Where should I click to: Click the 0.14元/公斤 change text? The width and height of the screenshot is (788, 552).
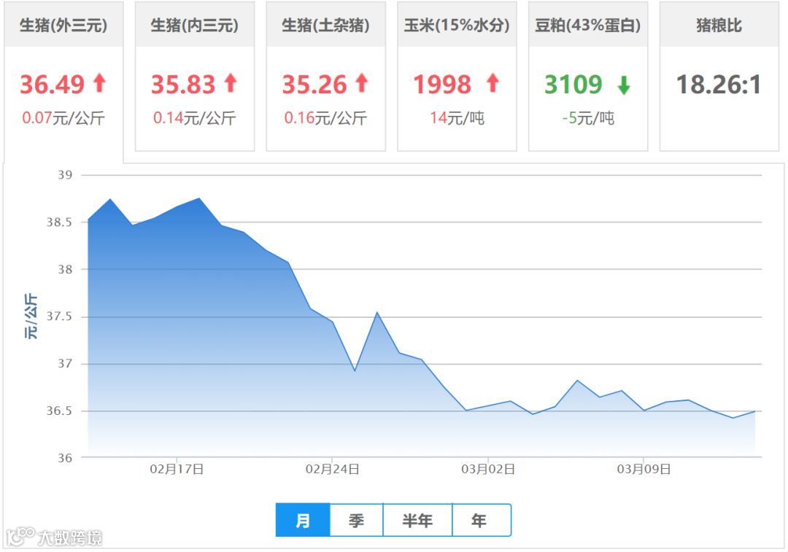[195, 118]
